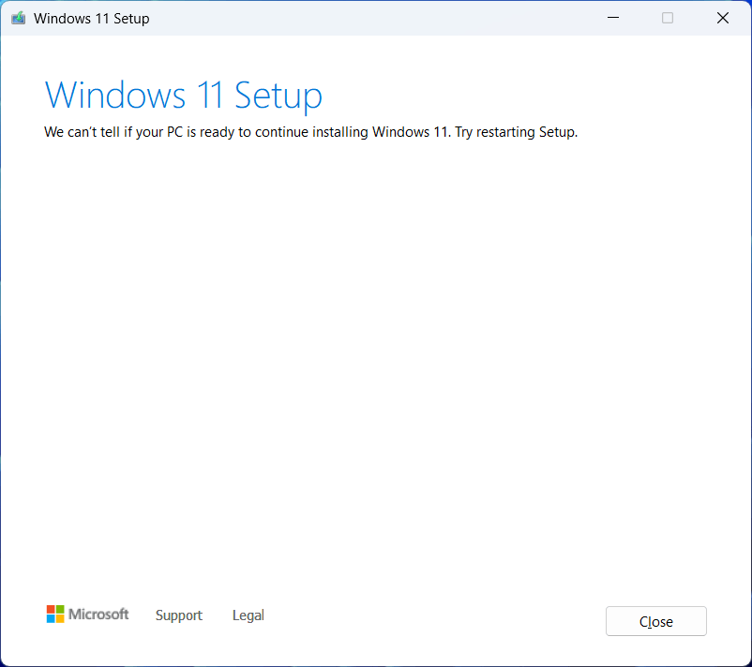Click the X icon to exit Setup
Image resolution: width=752 pixels, height=667 pixels.
coord(722,17)
